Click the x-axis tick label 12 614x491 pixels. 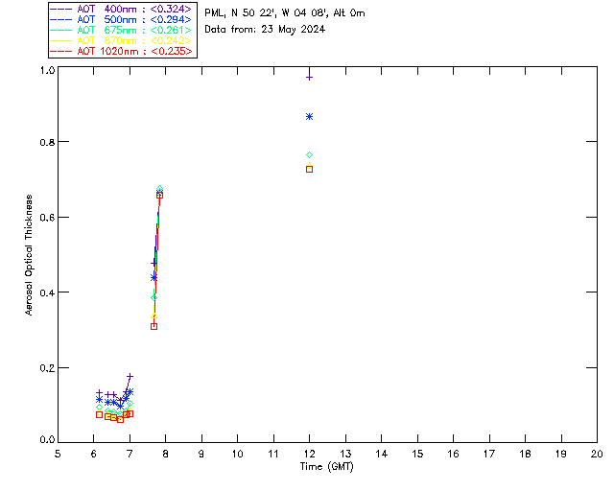(x=309, y=455)
